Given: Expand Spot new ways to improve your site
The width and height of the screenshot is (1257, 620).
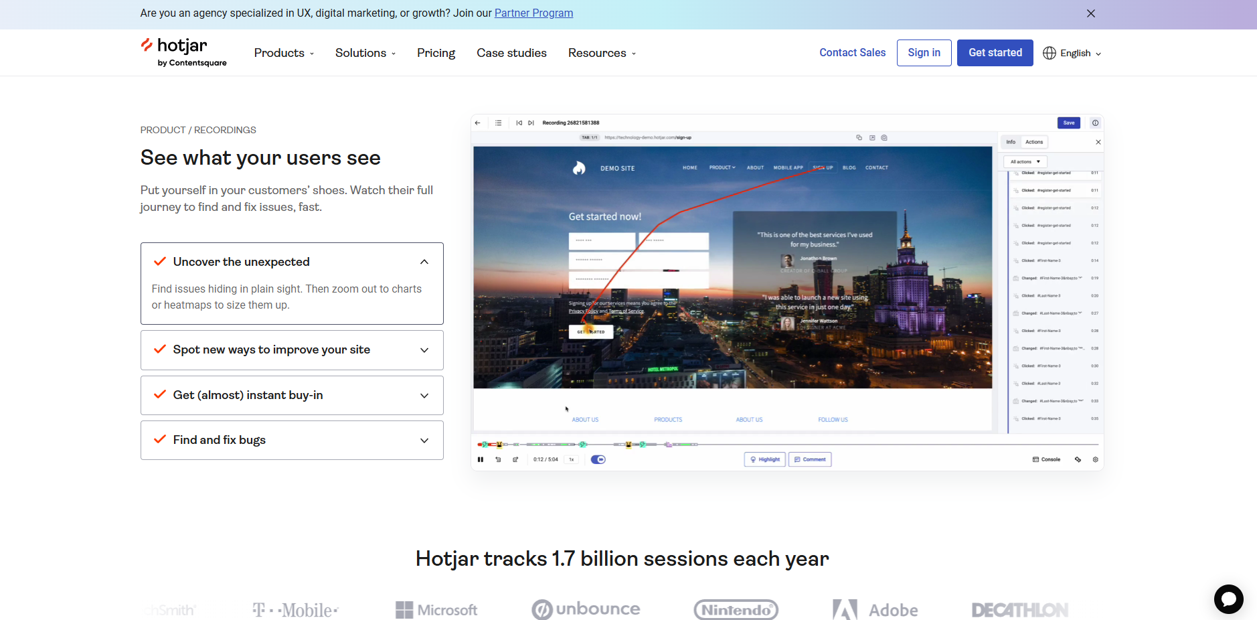Looking at the screenshot, I should [292, 350].
